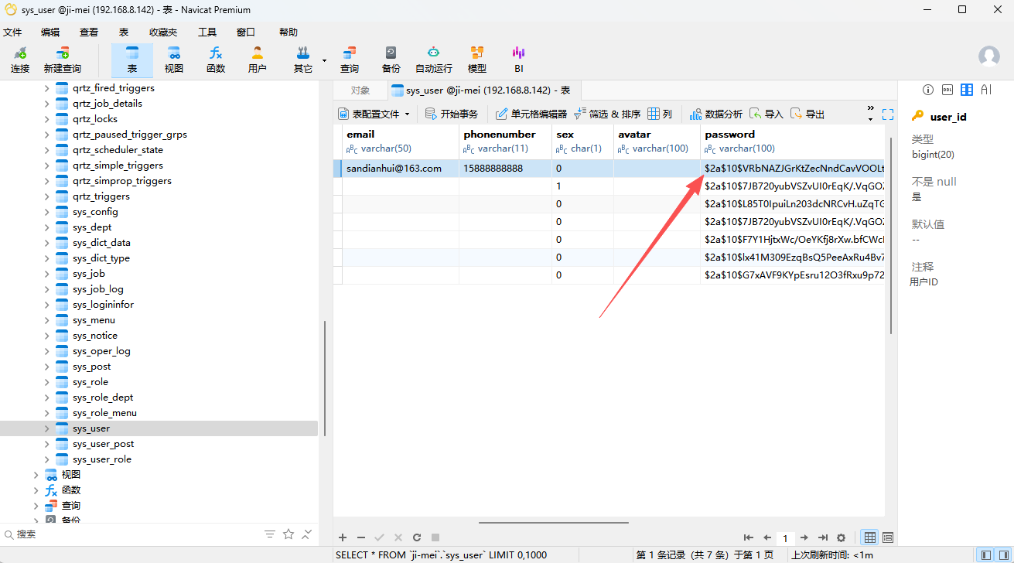Open the 工具 menu
The height and width of the screenshot is (563, 1014).
[207, 32]
